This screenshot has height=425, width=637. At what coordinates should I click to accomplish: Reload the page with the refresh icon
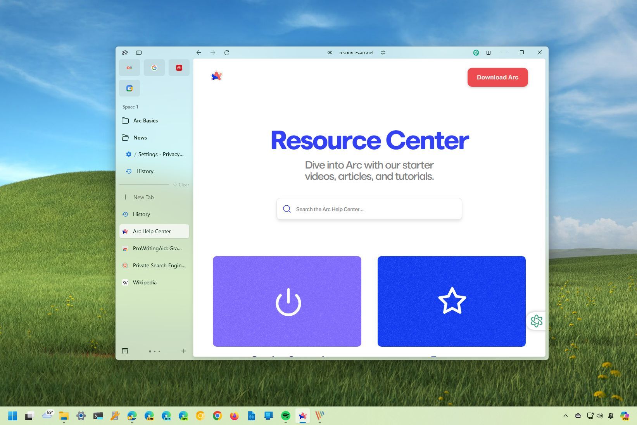pos(227,52)
